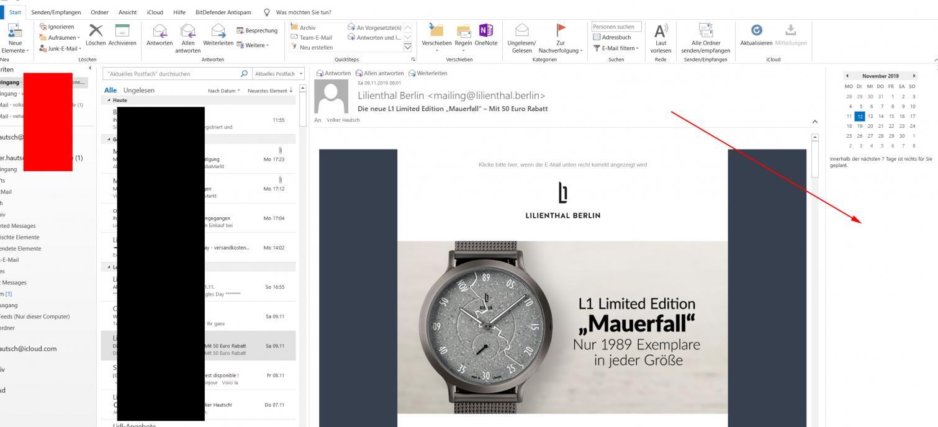Select the icloud.com account in folder pane
The image size is (938, 427).
point(28,348)
